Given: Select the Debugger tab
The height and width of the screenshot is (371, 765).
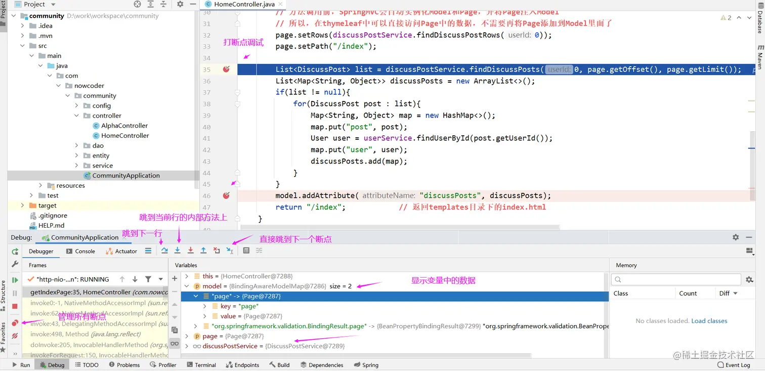Looking at the screenshot, I should click(41, 251).
